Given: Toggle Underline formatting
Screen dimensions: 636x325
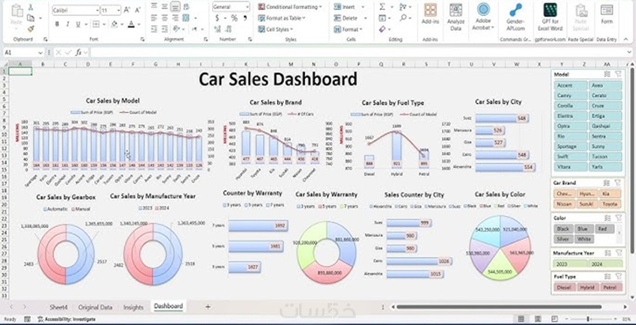Looking at the screenshot, I should (x=78, y=24).
